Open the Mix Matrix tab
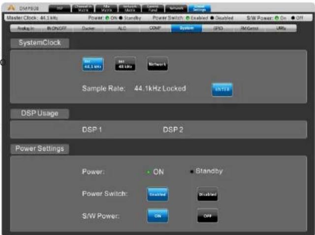The width and height of the screenshot is (315, 235). pos(106,8)
